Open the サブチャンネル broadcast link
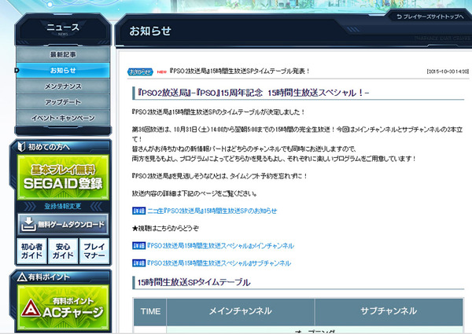The image size is (472, 334). click(x=219, y=263)
